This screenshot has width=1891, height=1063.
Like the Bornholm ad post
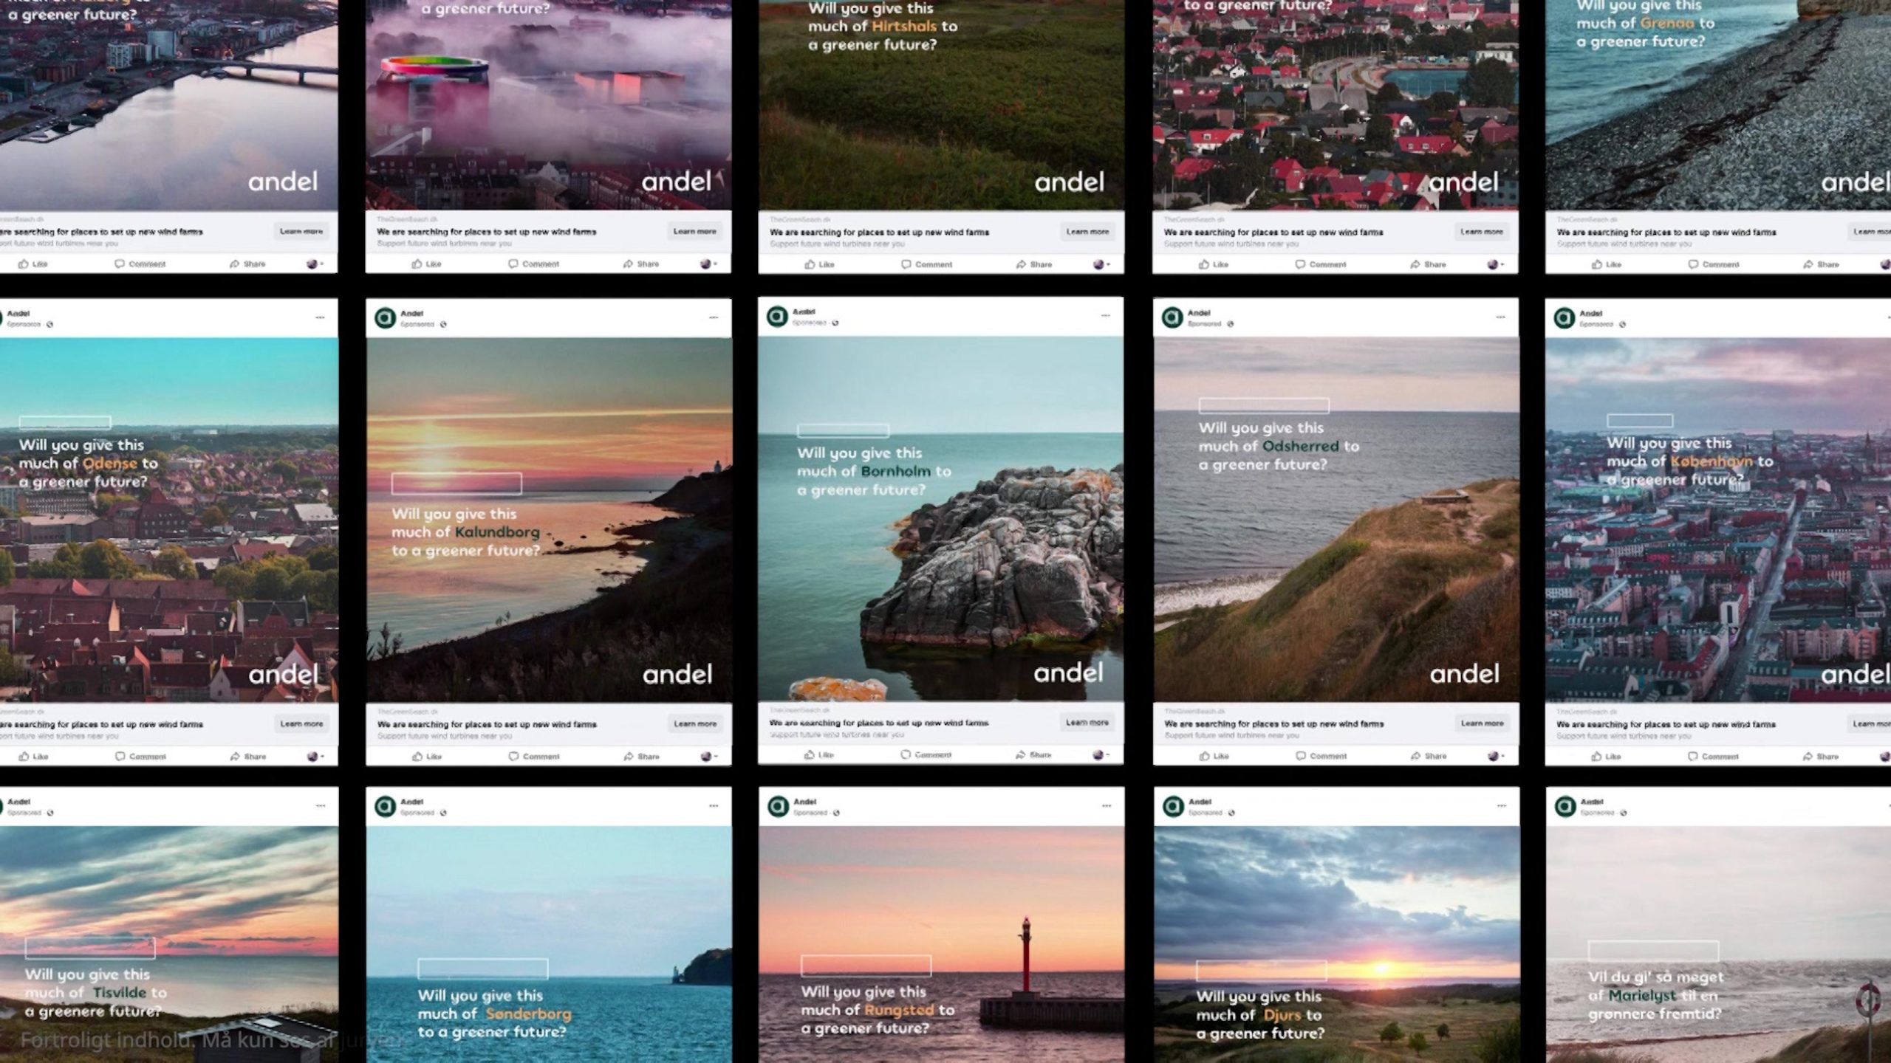tap(819, 754)
